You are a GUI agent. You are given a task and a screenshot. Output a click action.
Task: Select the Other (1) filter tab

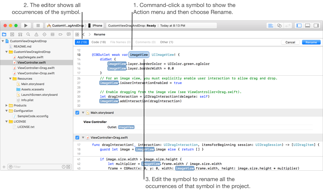click(x=167, y=42)
